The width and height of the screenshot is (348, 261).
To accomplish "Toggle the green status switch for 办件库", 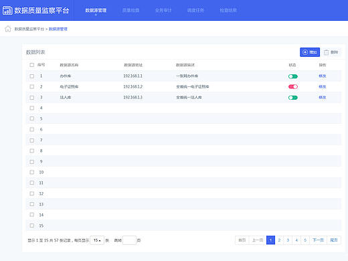I will coord(293,76).
